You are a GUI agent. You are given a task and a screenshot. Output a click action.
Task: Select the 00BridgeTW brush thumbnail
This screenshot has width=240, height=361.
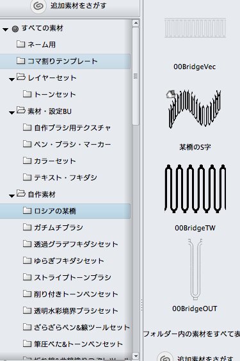pyautogui.click(x=195, y=189)
